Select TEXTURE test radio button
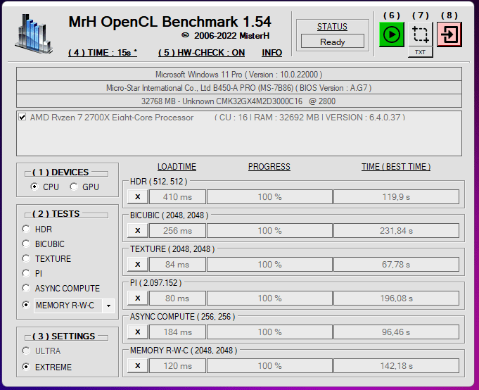This screenshot has height=390, width=479. [x=26, y=258]
